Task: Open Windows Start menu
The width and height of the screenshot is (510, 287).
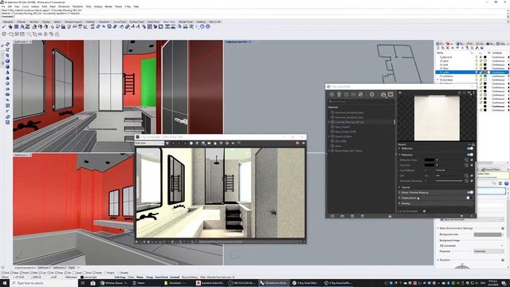Action: (x=5, y=283)
